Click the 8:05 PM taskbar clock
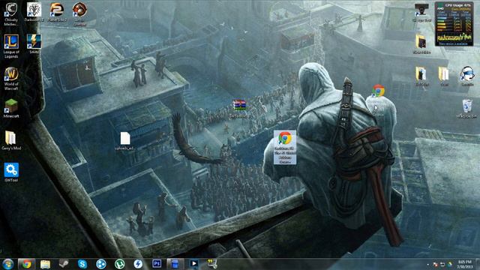480x270 pixels. coord(464,264)
